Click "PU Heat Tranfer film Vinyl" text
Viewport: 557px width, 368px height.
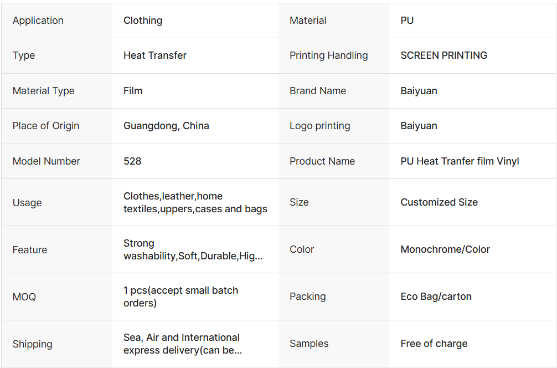(460, 161)
